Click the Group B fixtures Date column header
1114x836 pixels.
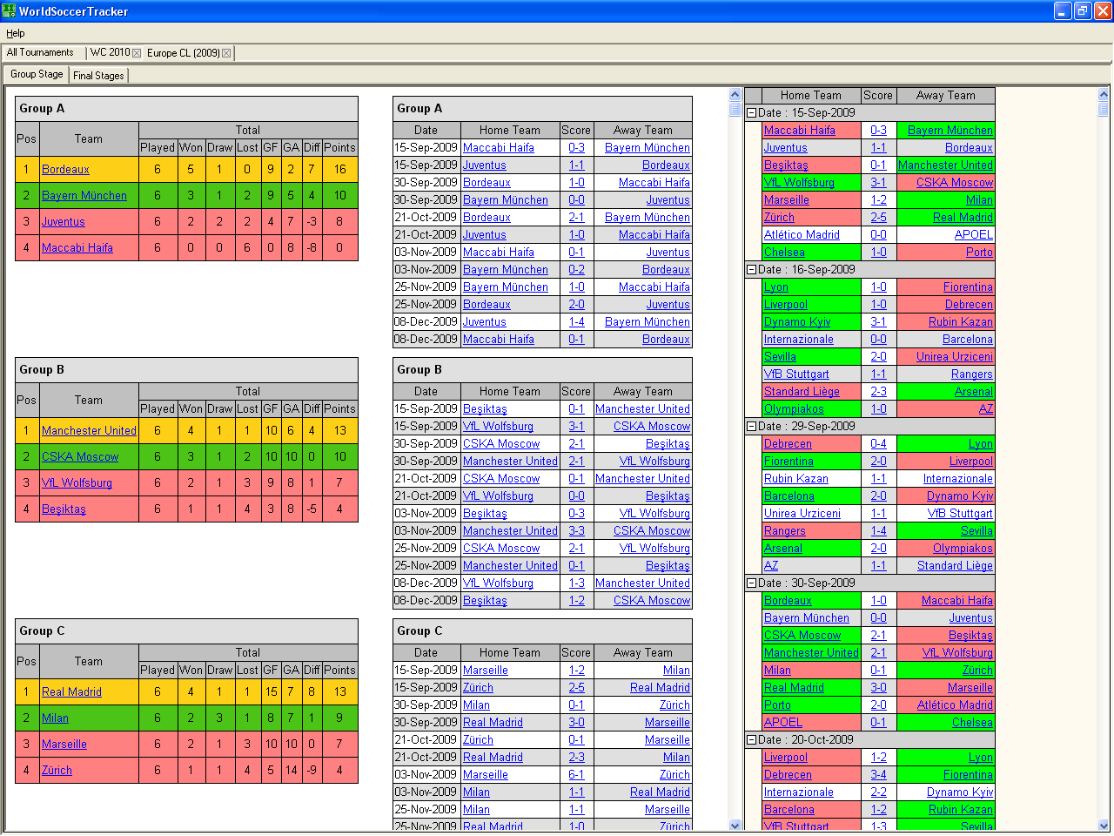[426, 392]
